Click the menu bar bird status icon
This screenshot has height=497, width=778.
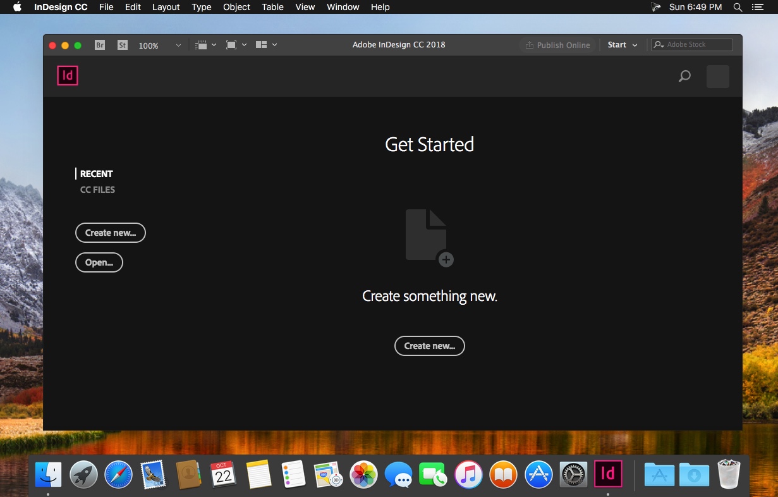point(656,7)
